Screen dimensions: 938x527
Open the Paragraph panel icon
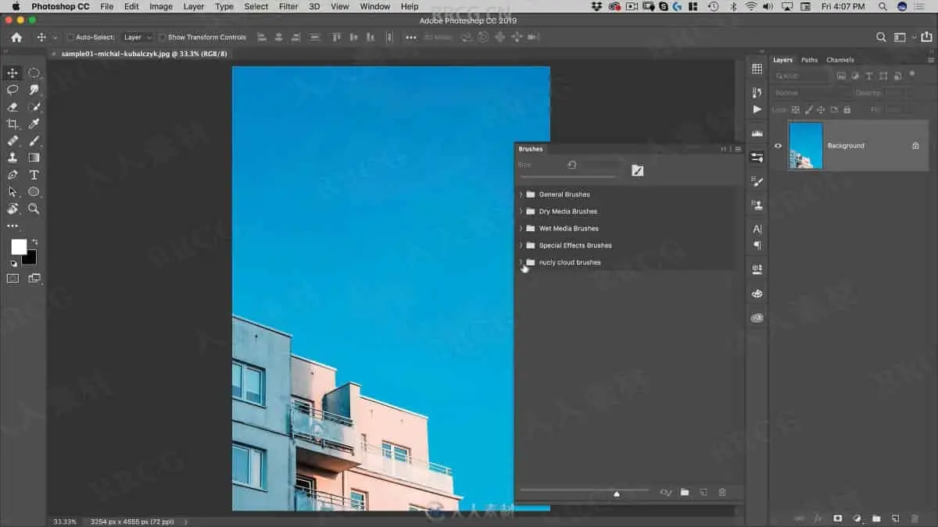click(757, 245)
